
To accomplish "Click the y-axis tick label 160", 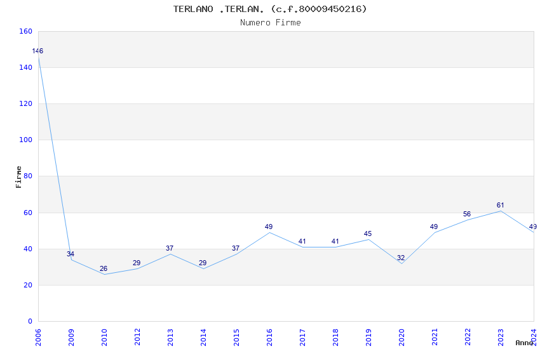I will 25,31.
